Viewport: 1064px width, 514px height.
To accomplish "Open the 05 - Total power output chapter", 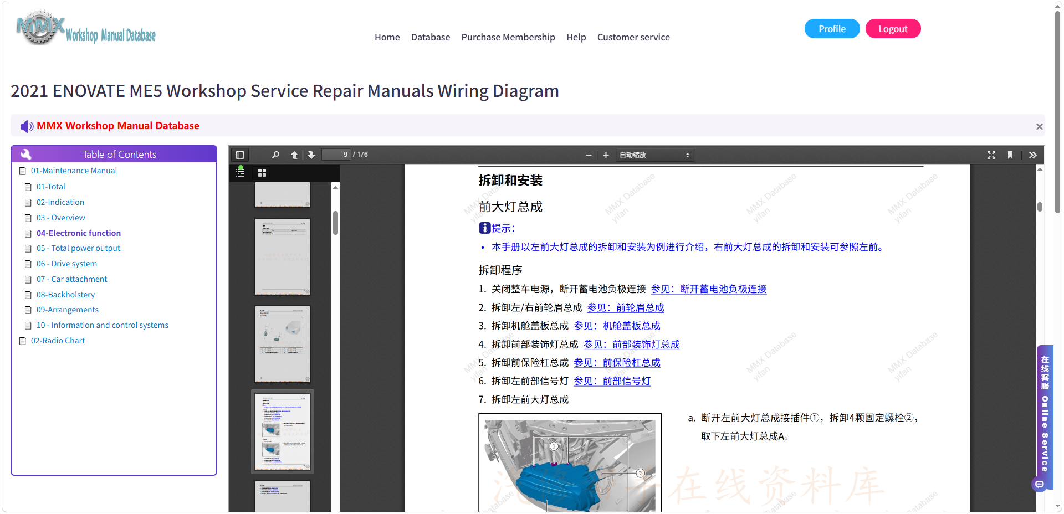I will click(x=78, y=248).
